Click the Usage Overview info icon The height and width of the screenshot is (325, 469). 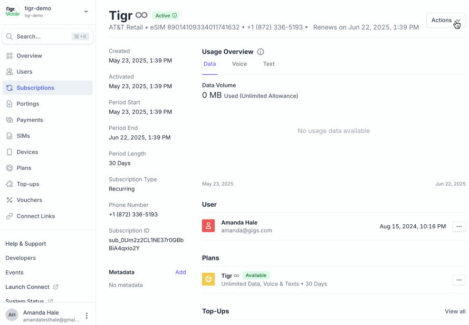coord(260,52)
